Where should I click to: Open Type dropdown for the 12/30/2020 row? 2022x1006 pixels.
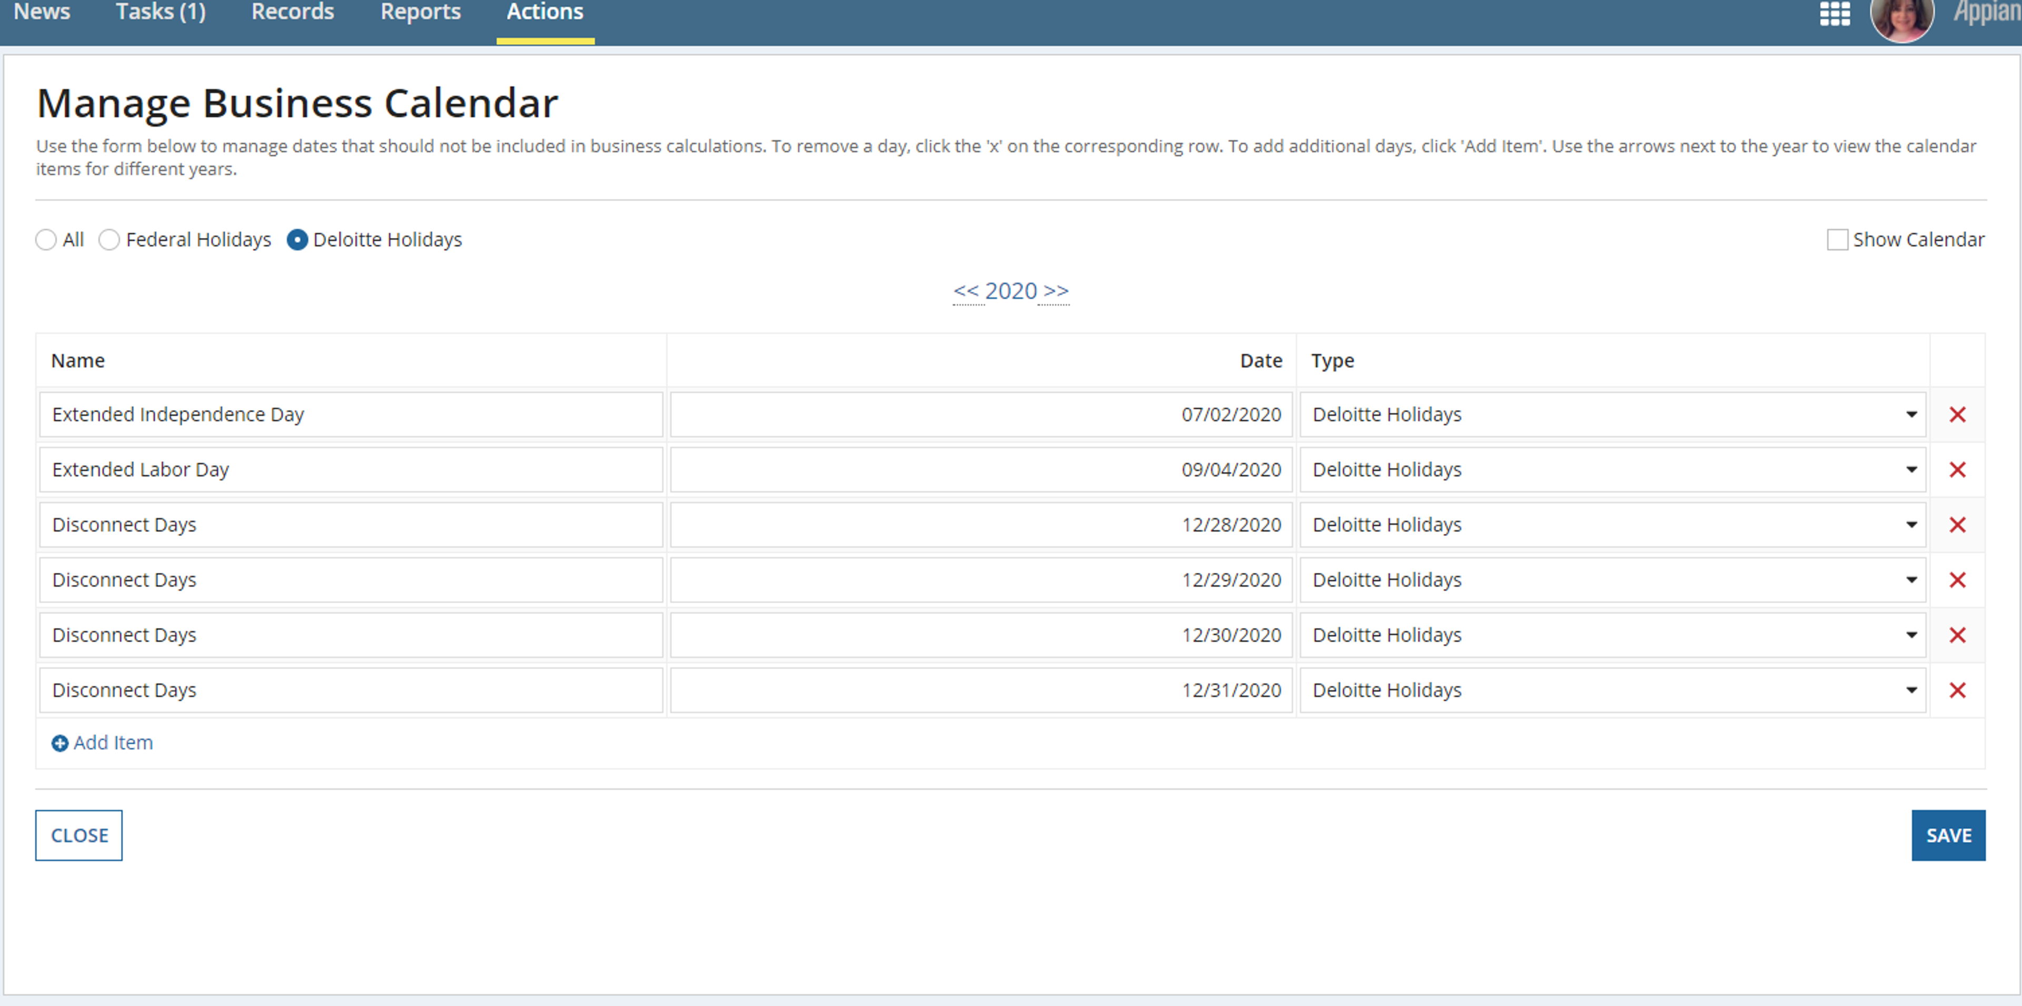pos(1612,635)
